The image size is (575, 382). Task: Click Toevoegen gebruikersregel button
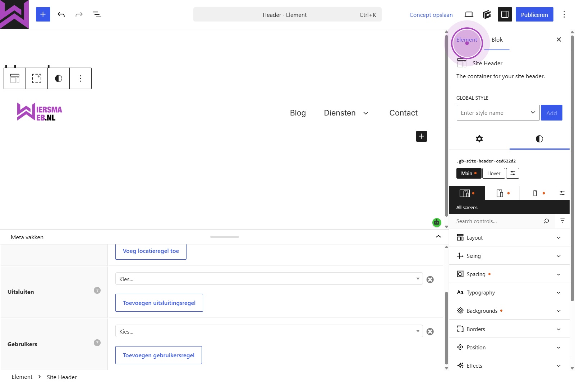pyautogui.click(x=158, y=355)
